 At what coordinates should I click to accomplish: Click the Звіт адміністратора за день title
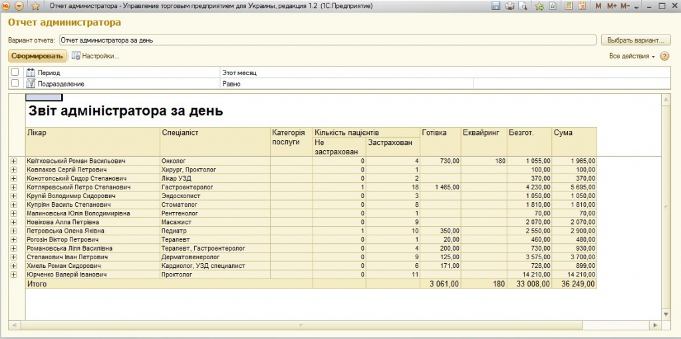(x=126, y=111)
